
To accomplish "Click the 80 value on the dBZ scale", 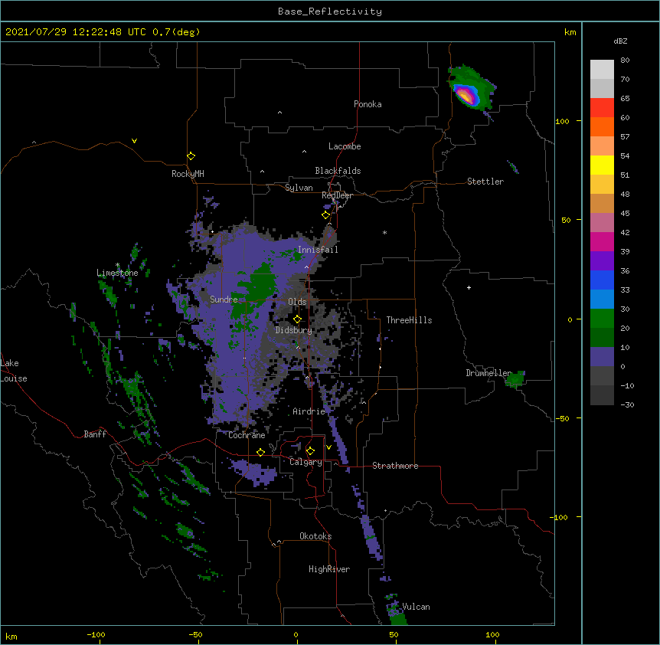I will pyautogui.click(x=625, y=61).
